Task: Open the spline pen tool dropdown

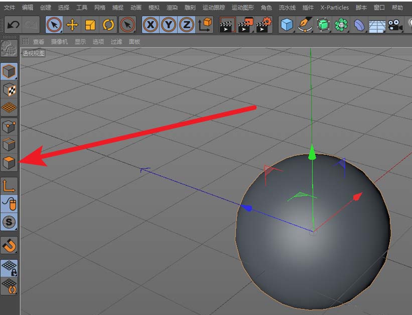Action: pos(306,24)
